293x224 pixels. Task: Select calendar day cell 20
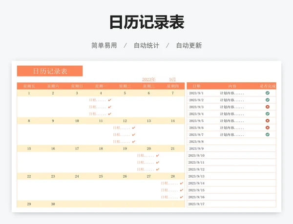coord(149,149)
